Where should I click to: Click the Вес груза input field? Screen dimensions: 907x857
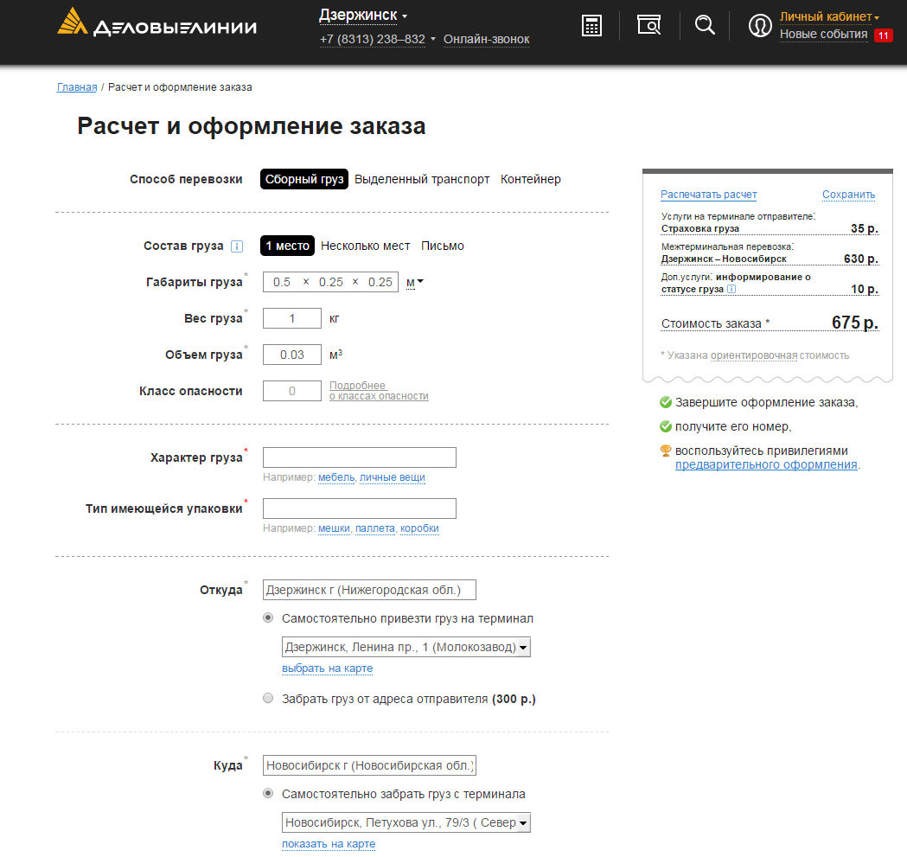coord(291,318)
